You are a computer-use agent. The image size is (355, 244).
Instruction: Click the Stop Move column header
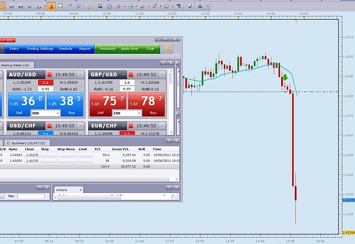tap(66, 149)
